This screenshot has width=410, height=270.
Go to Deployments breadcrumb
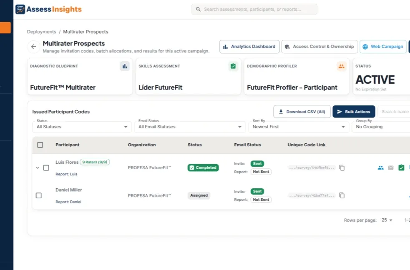click(x=42, y=32)
